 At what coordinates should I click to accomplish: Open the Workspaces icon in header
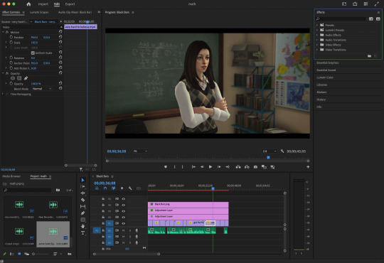[344, 4]
